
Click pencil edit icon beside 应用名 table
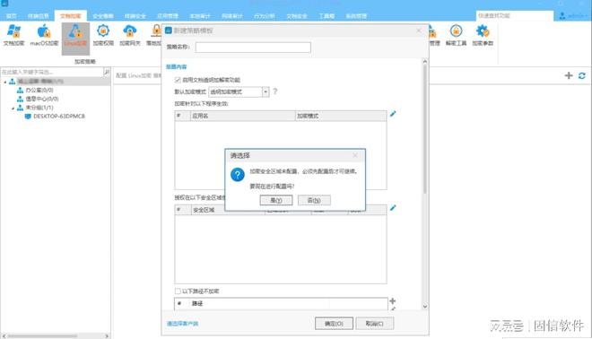393,114
